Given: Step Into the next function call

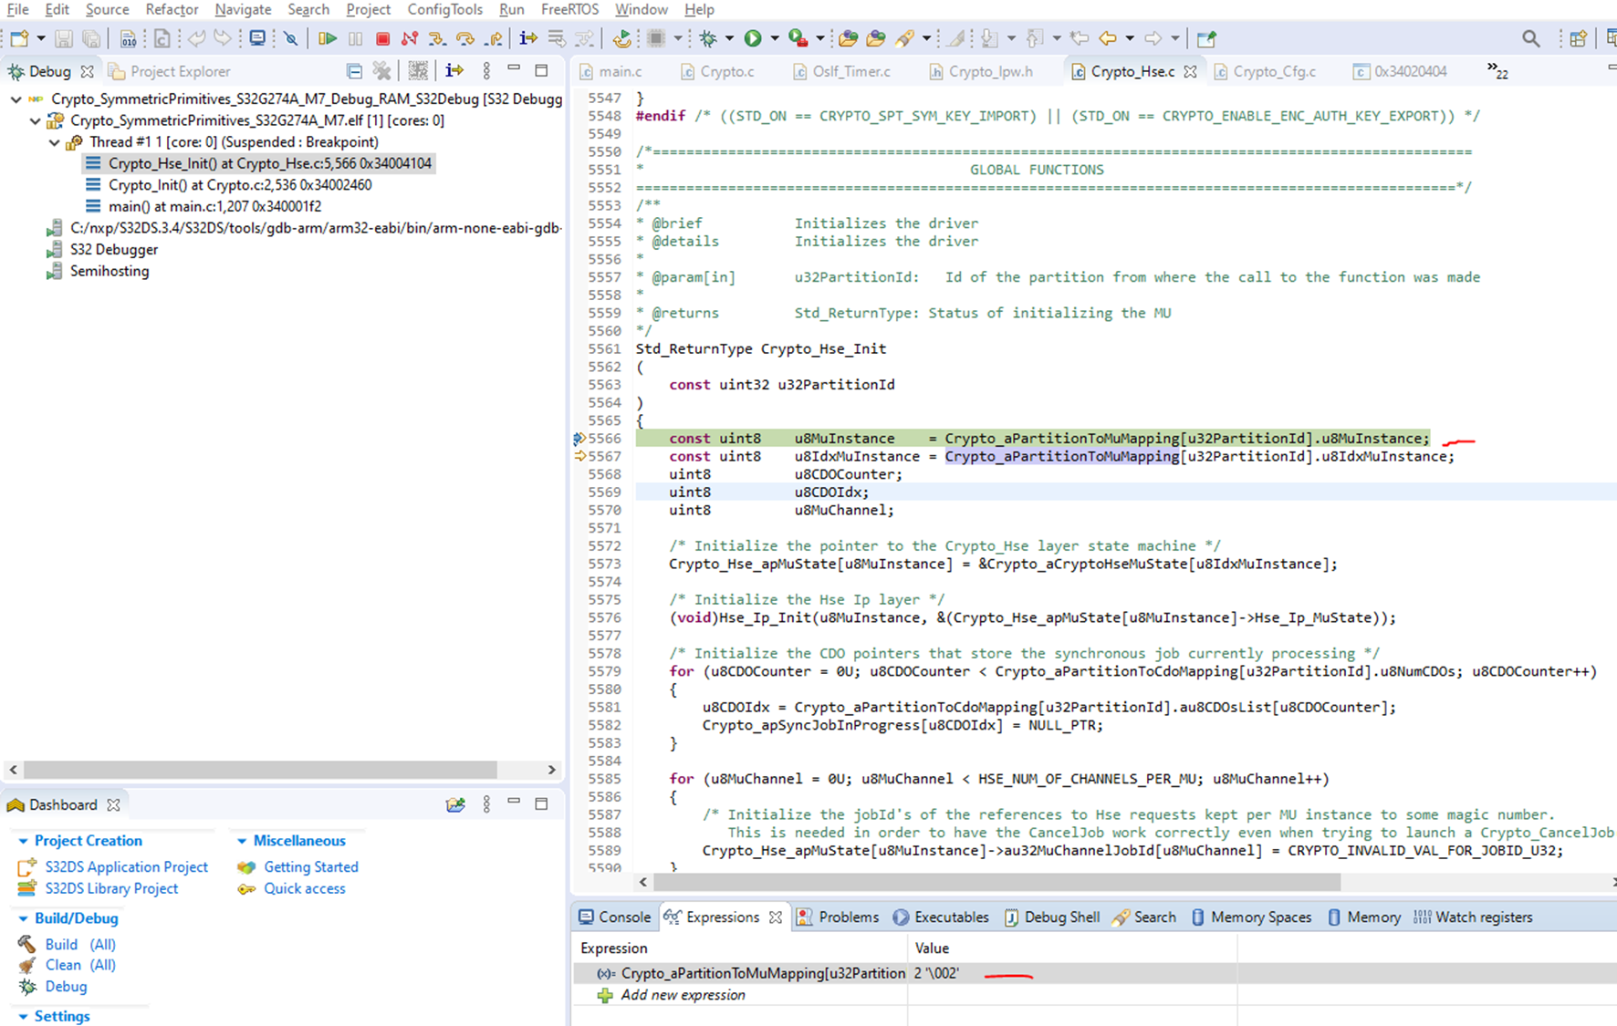Looking at the screenshot, I should 436,38.
